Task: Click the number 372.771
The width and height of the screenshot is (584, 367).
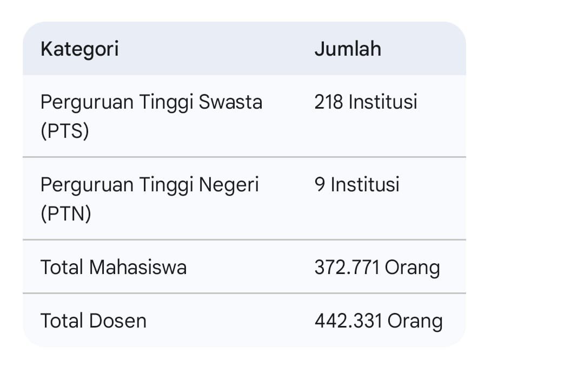Action: coord(347,267)
